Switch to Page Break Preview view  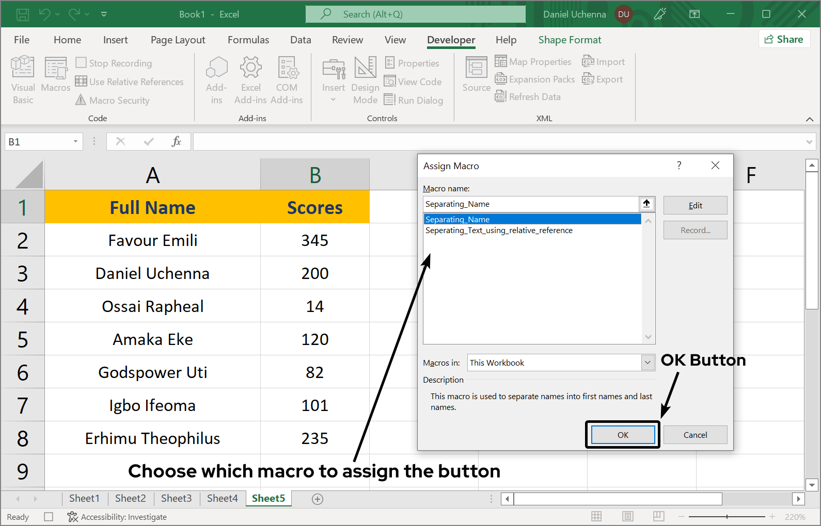(658, 517)
